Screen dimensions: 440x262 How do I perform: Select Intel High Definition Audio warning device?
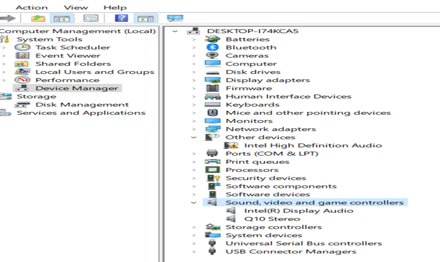pos(312,146)
